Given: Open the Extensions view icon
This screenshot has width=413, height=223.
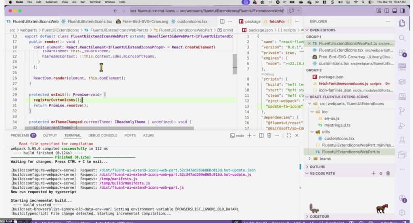Looking at the screenshot, I should 402,53.
